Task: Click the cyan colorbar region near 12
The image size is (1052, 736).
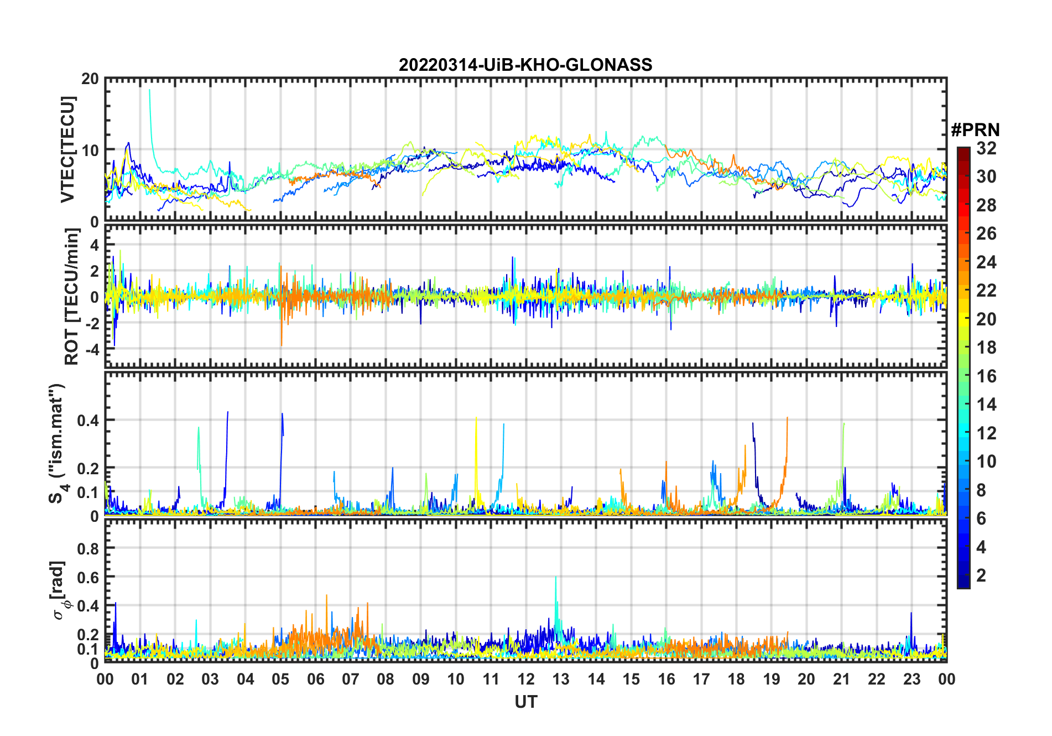Action: click(963, 432)
